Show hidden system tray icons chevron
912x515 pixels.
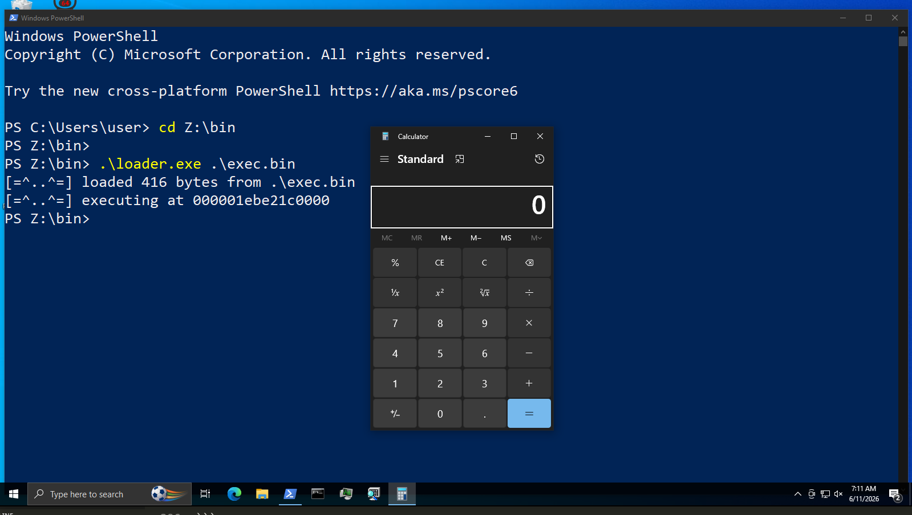click(798, 494)
